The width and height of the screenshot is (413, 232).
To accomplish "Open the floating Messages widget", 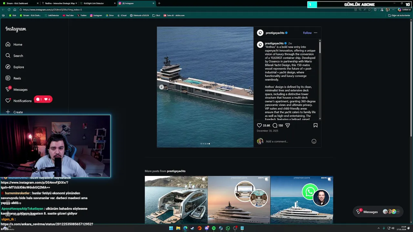I will 378,212.
